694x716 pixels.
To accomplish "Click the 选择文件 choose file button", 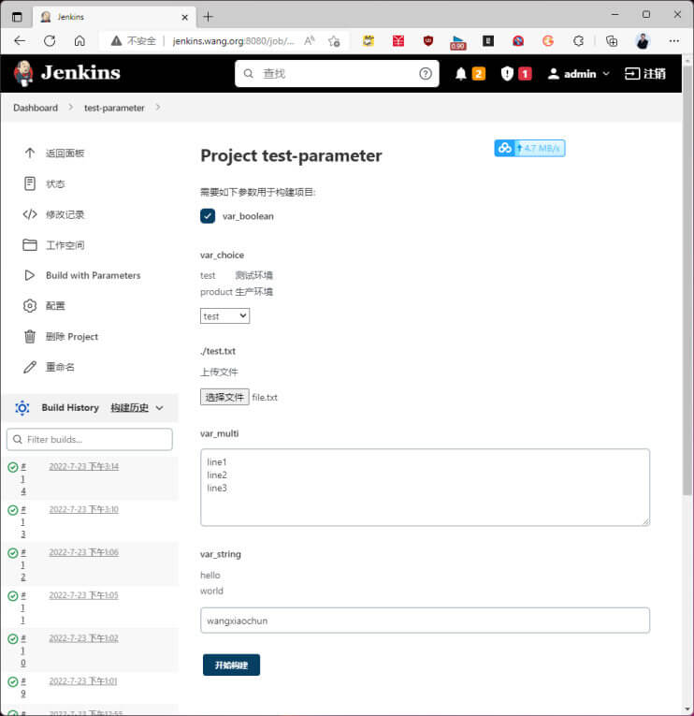I will point(224,397).
